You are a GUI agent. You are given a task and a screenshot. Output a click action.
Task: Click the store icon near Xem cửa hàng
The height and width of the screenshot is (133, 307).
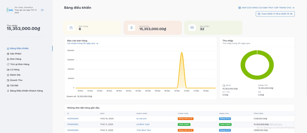[240, 8]
